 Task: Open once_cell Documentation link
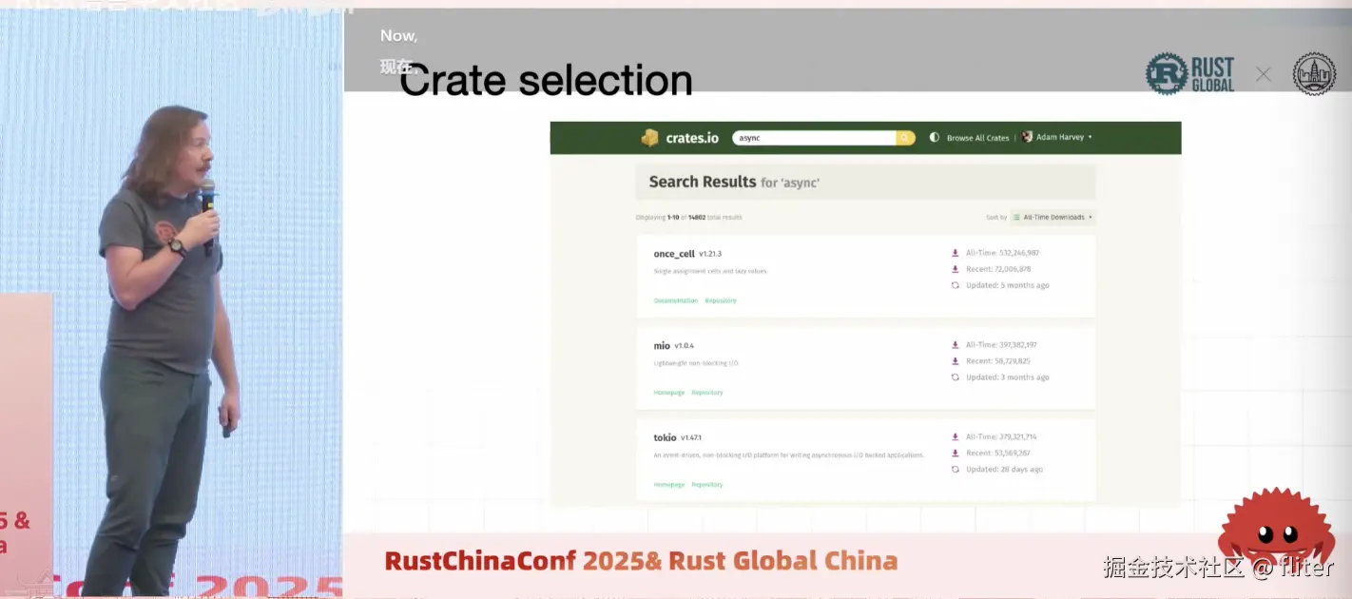point(676,300)
